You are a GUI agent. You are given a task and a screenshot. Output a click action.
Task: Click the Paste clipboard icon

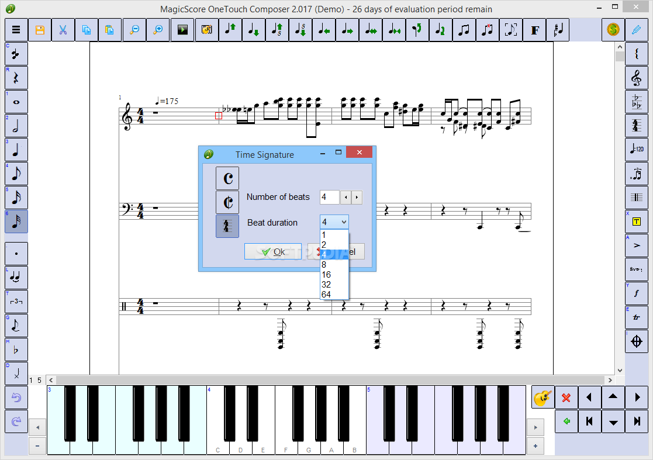(x=110, y=30)
